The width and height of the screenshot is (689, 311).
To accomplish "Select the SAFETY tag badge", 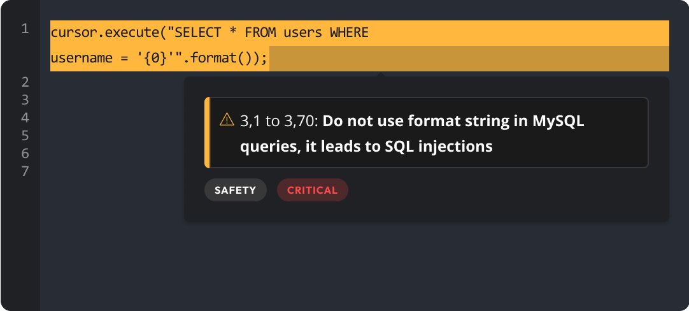I will coord(235,190).
